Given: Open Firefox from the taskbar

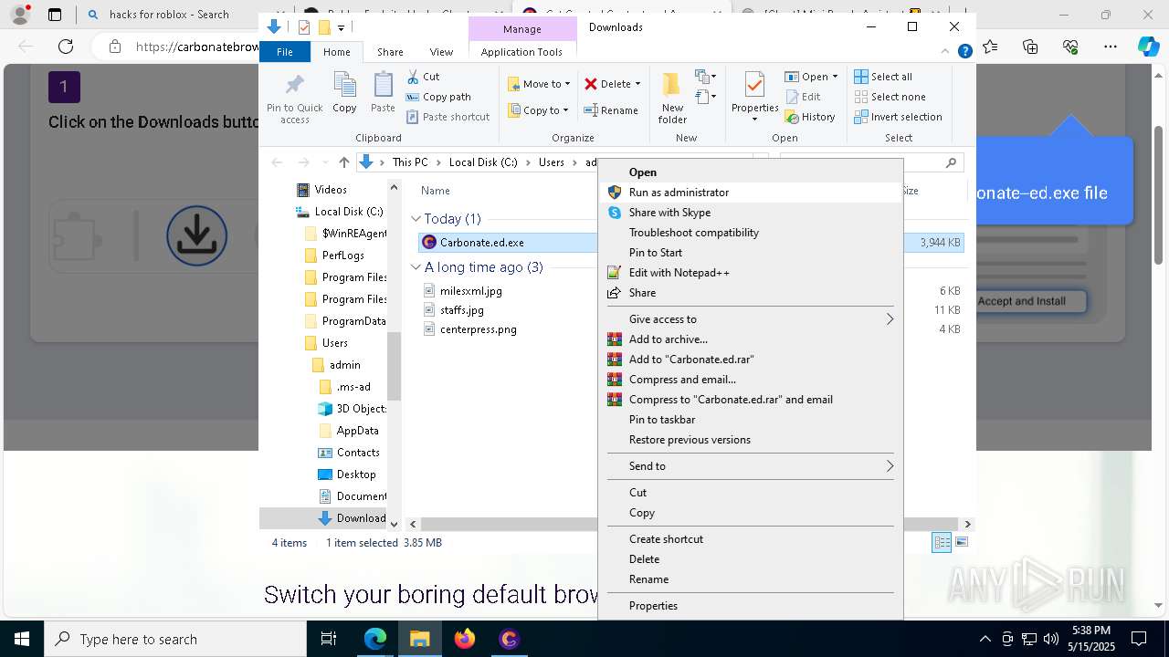Looking at the screenshot, I should click(x=464, y=639).
